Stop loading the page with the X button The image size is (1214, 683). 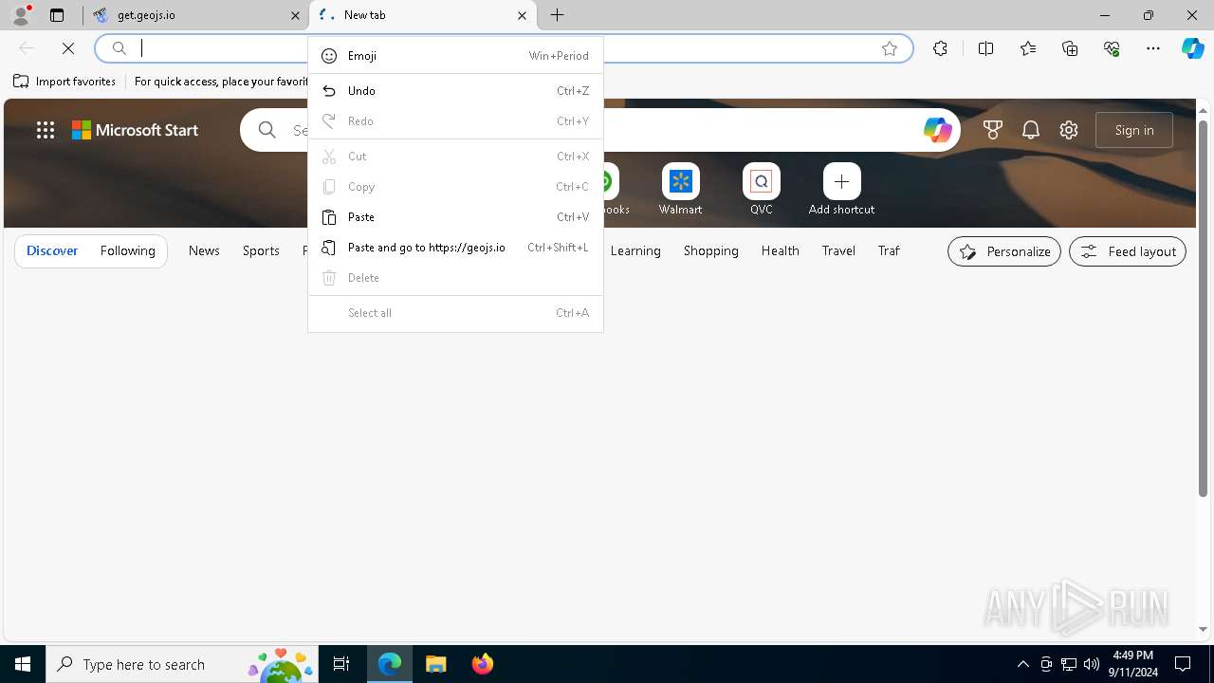point(68,48)
